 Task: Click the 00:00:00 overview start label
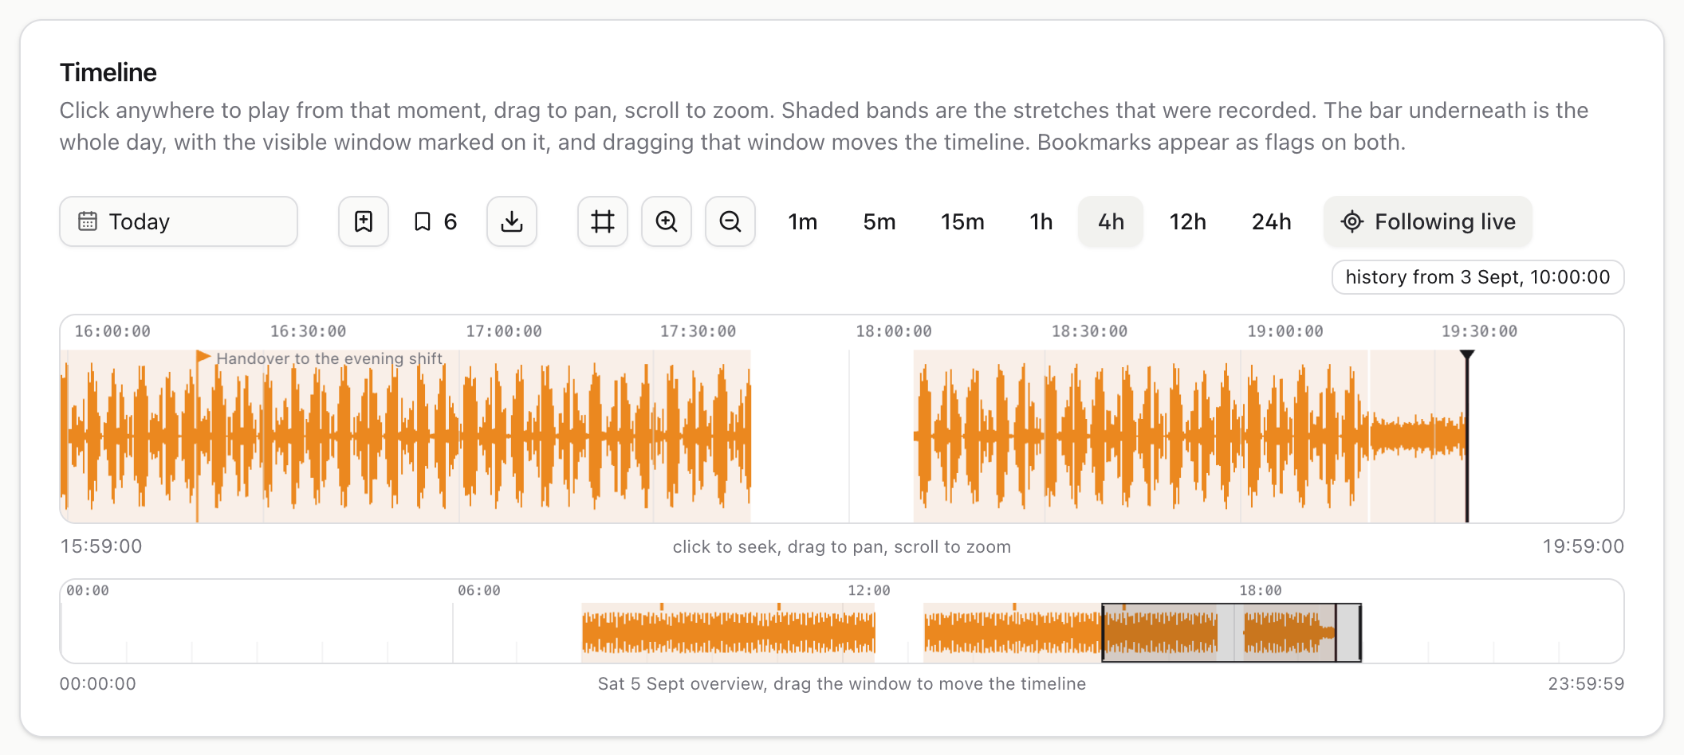[98, 684]
